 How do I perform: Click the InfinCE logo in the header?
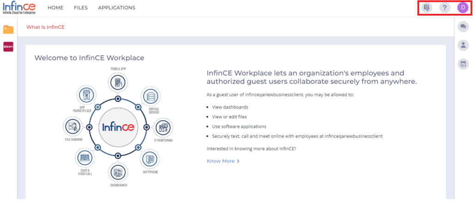[19, 8]
